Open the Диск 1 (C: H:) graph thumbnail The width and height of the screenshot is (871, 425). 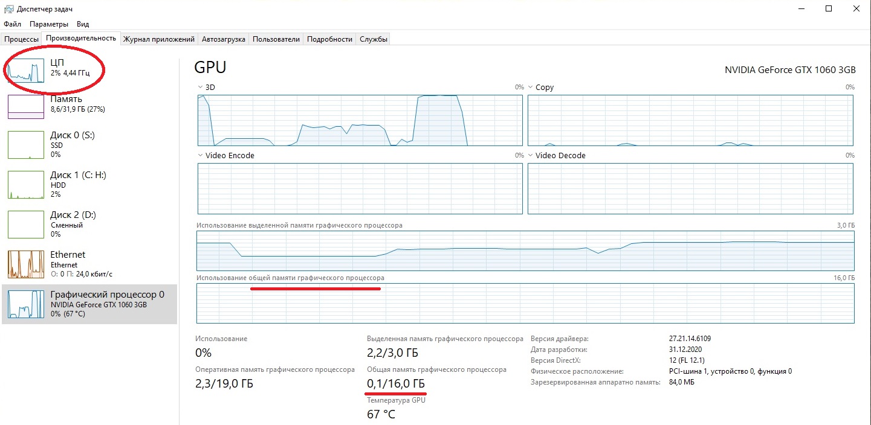pos(26,185)
